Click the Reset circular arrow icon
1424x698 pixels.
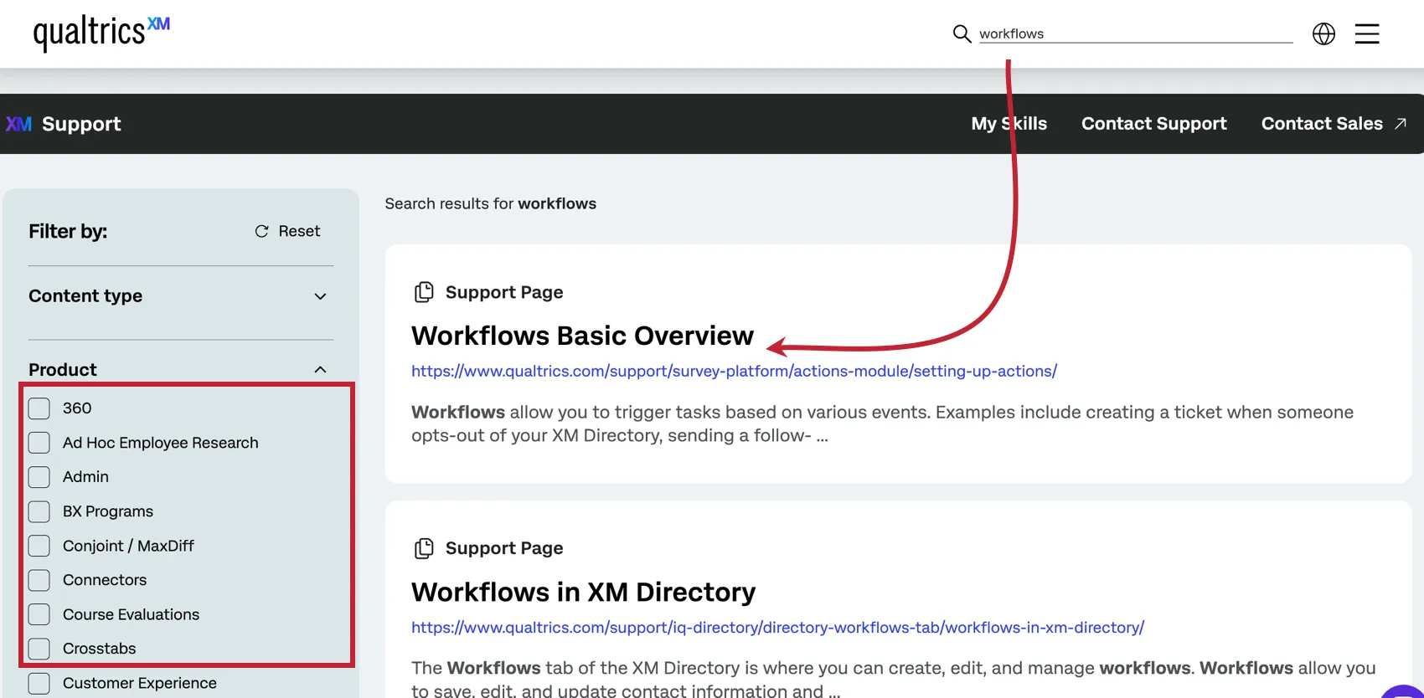pos(261,231)
